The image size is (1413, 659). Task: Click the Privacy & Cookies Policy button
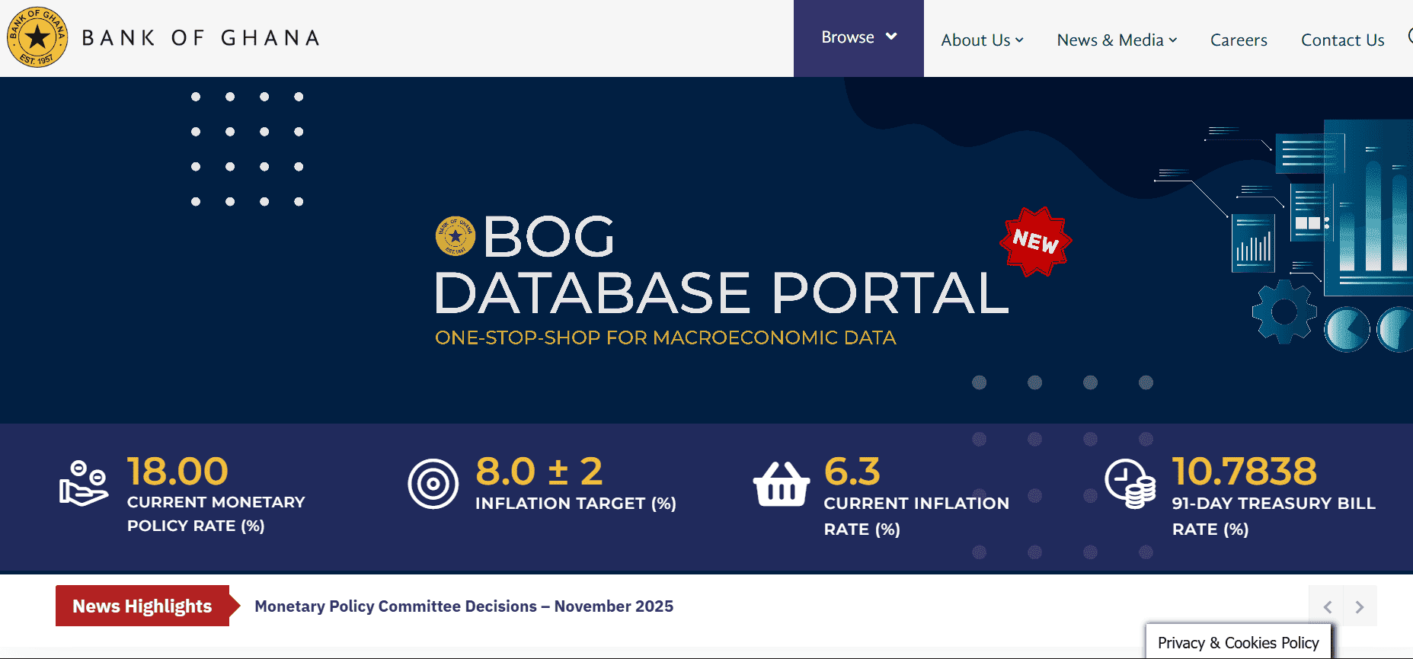click(x=1238, y=643)
